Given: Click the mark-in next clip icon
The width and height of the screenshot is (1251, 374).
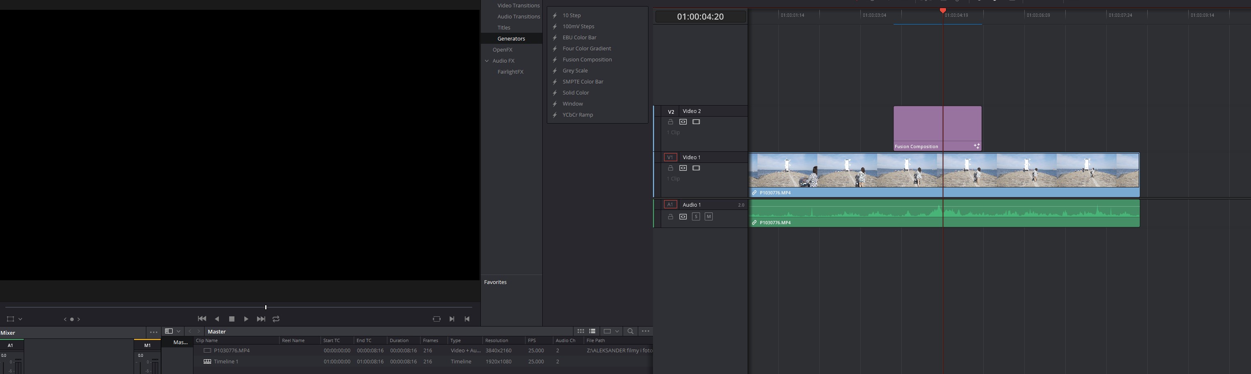Looking at the screenshot, I should (x=452, y=319).
